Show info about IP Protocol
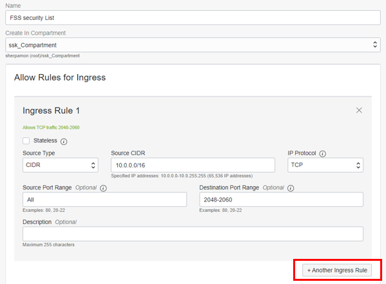 (322, 154)
